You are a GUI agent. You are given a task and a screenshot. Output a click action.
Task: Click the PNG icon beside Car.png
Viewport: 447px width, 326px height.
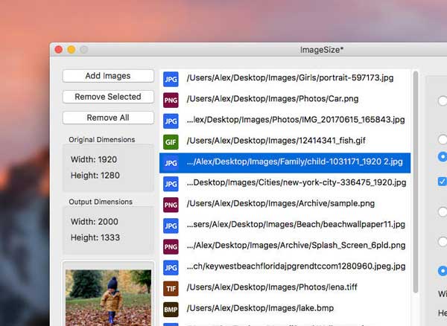click(x=171, y=100)
